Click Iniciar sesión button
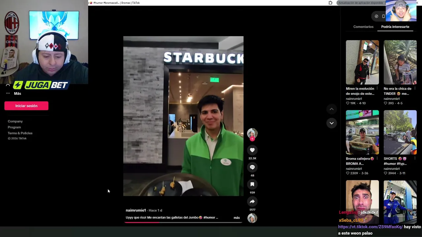Screen dimensions: 422x237 coord(26,106)
